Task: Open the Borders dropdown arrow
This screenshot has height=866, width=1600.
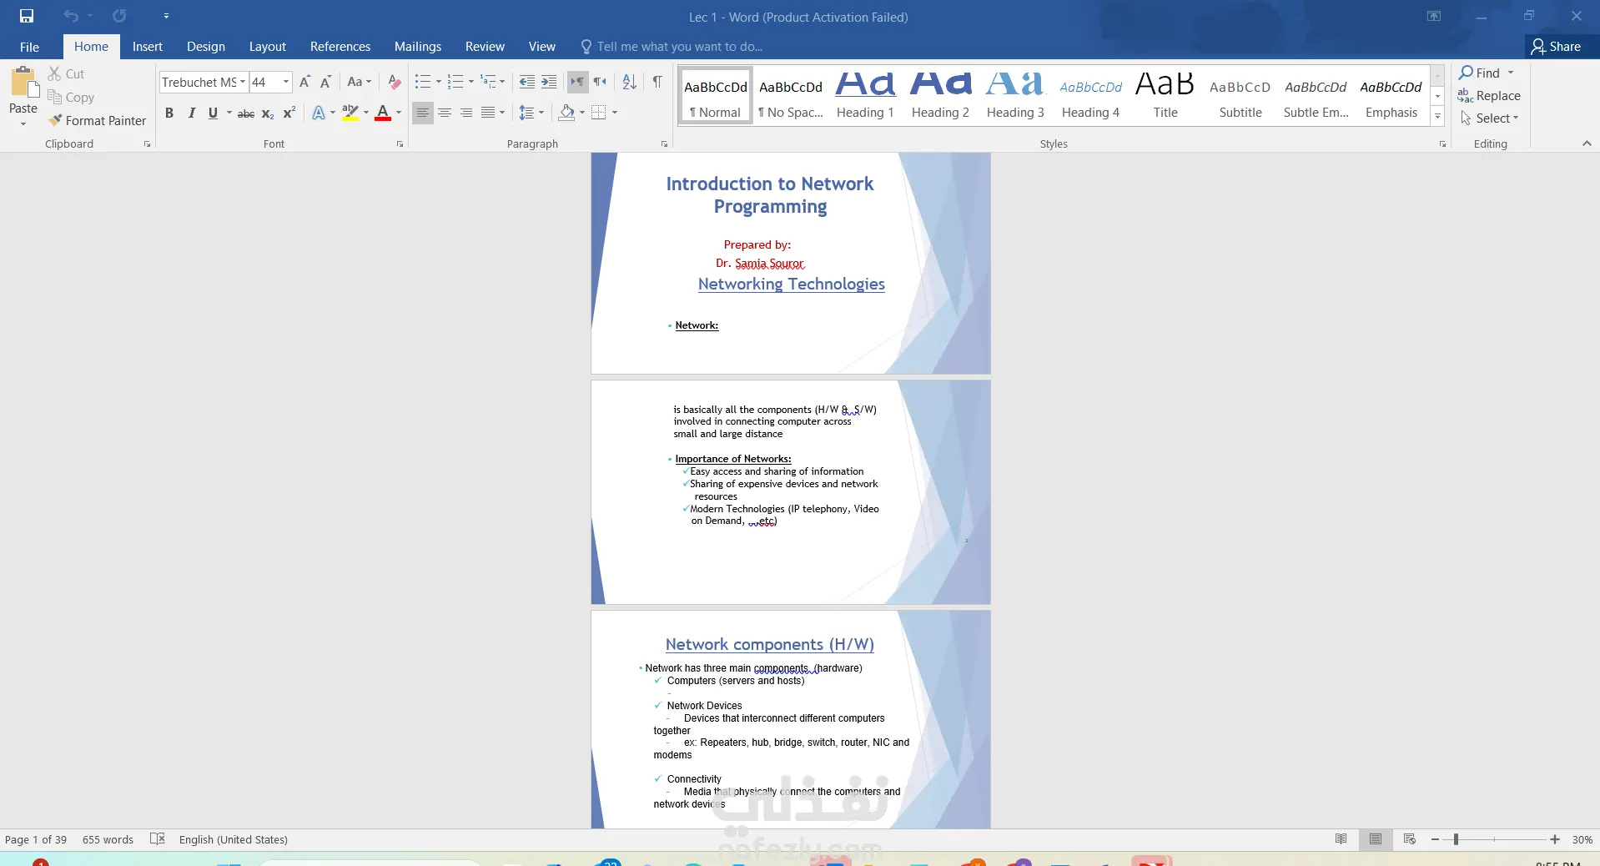Action: click(x=615, y=113)
